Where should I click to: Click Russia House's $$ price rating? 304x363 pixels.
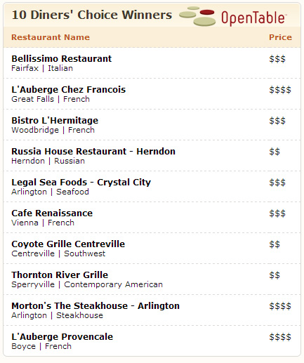(x=275, y=152)
